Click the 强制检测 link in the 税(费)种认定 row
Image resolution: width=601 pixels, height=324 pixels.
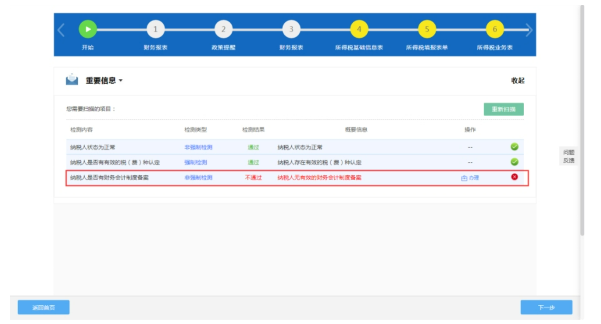[x=195, y=162]
